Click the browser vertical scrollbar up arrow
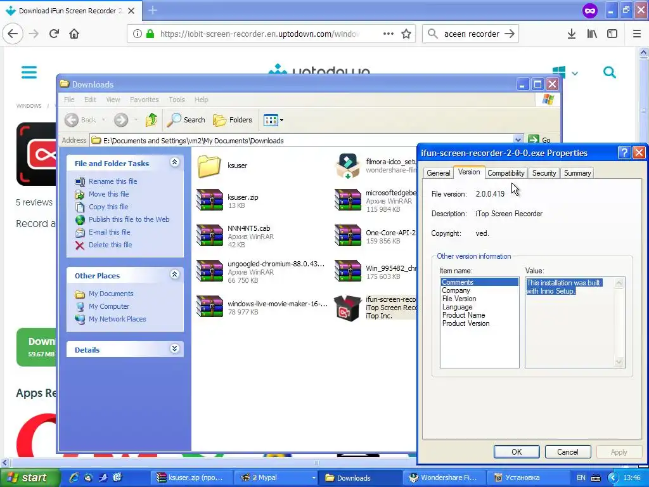The image size is (649, 487). [644, 52]
